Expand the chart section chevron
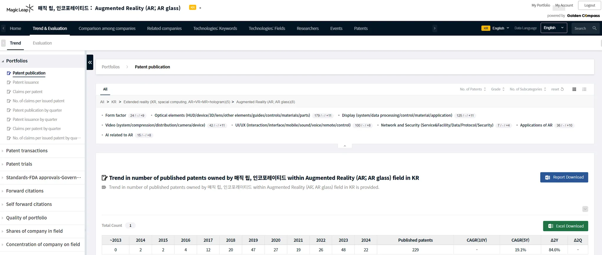 [x=585, y=209]
